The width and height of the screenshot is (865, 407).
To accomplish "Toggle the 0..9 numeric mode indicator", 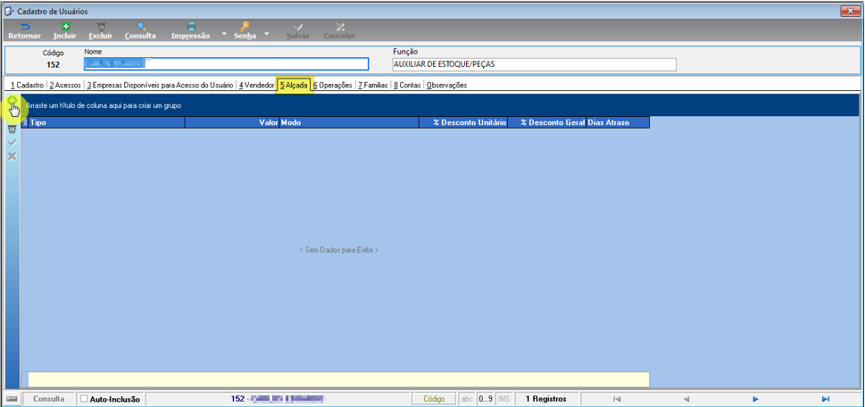I will (x=486, y=399).
